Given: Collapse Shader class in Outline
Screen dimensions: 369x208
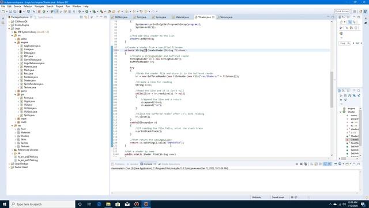Looking at the screenshot, I should 341,112.
